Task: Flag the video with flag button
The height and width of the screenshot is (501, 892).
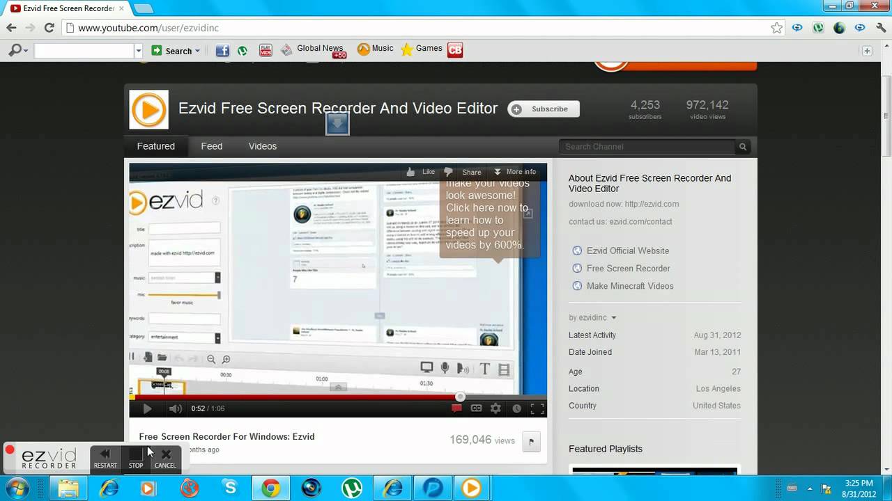Action: (x=531, y=441)
